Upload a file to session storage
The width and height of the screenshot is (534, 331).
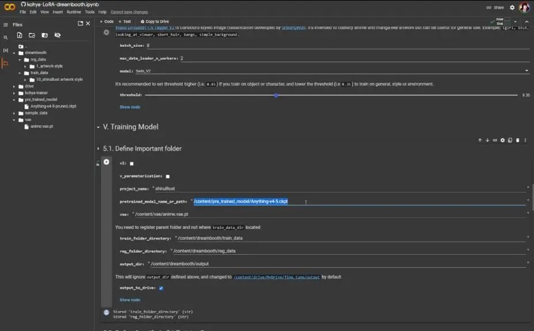click(20, 35)
